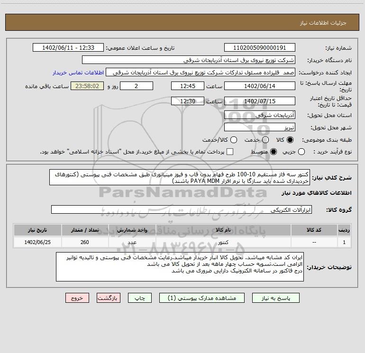
Task: Click the نوع فرآیند خرید label
Action: pos(332,152)
